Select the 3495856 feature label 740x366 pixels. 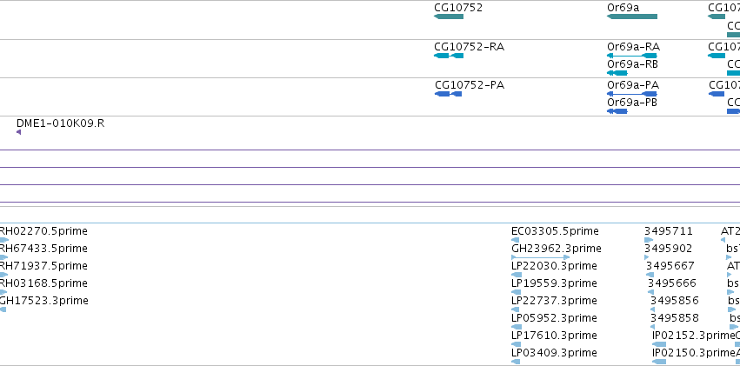[675, 301]
